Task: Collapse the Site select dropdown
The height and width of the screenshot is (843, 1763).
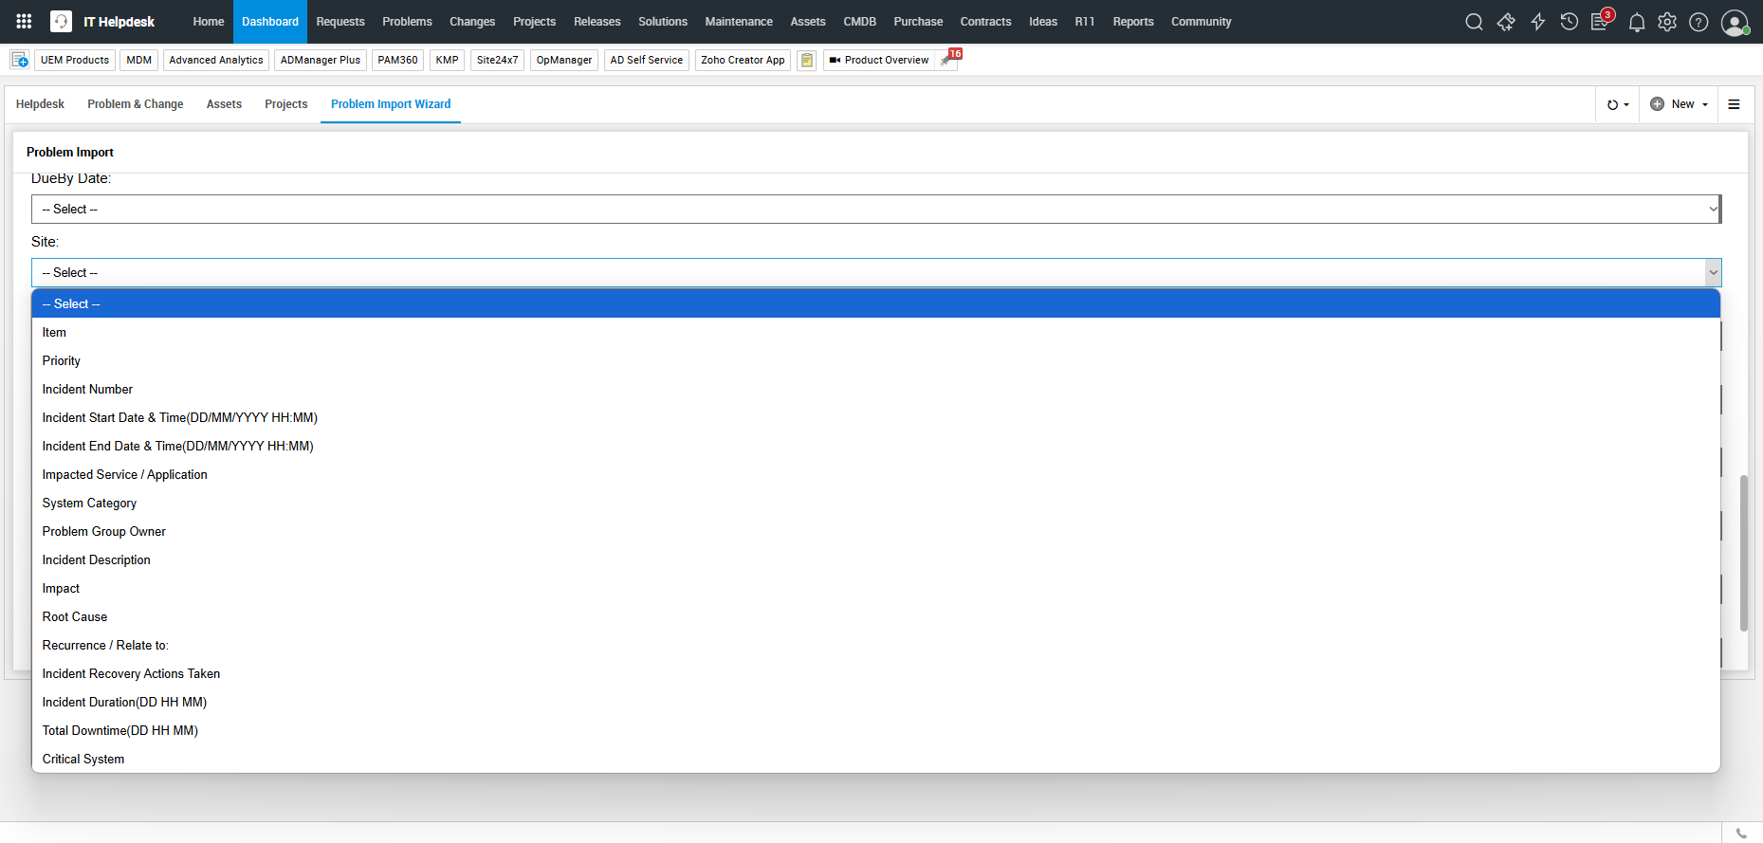Action: (x=875, y=273)
